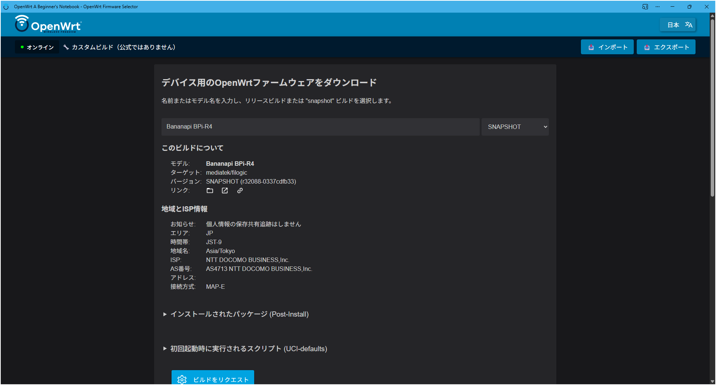Click the '接続方式:' label

183,287
